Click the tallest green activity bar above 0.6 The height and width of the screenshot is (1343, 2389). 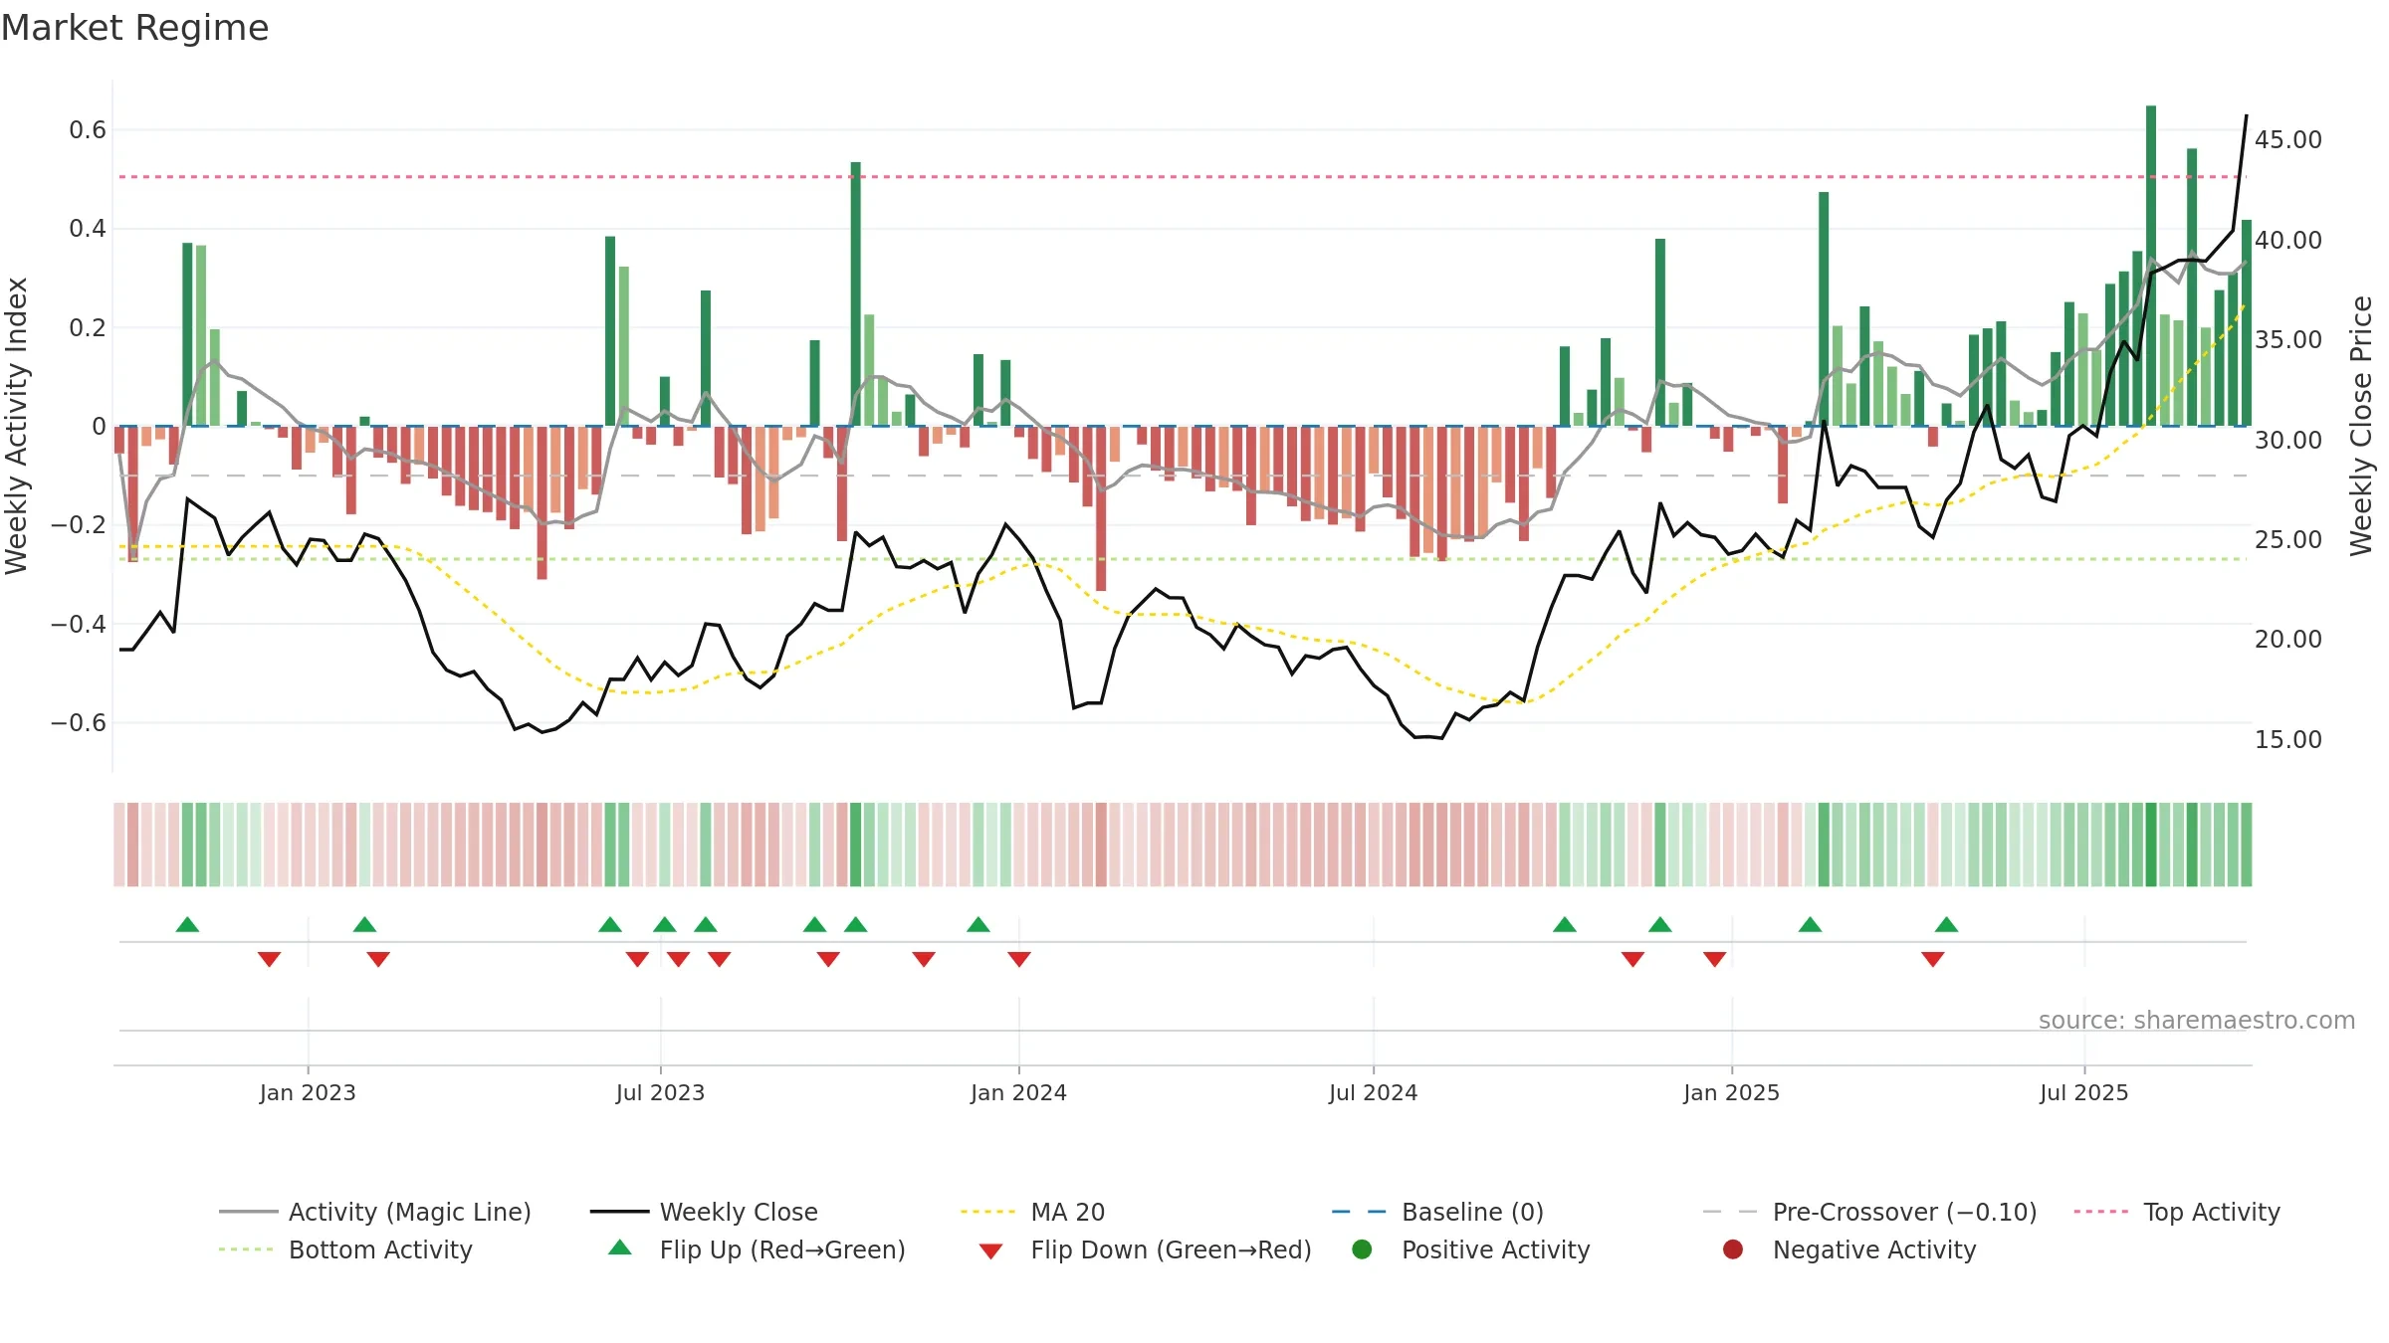pyautogui.click(x=2151, y=266)
